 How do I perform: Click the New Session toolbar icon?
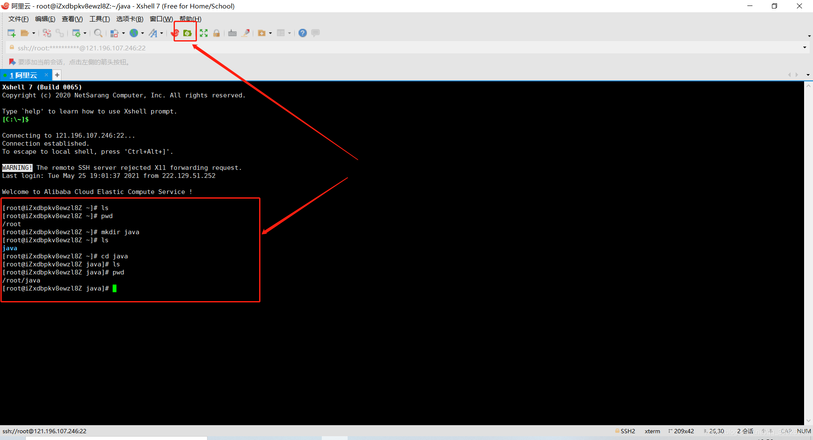tap(11, 33)
